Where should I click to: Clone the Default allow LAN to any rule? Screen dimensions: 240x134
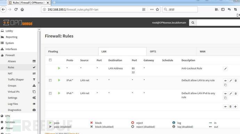(225, 85)
